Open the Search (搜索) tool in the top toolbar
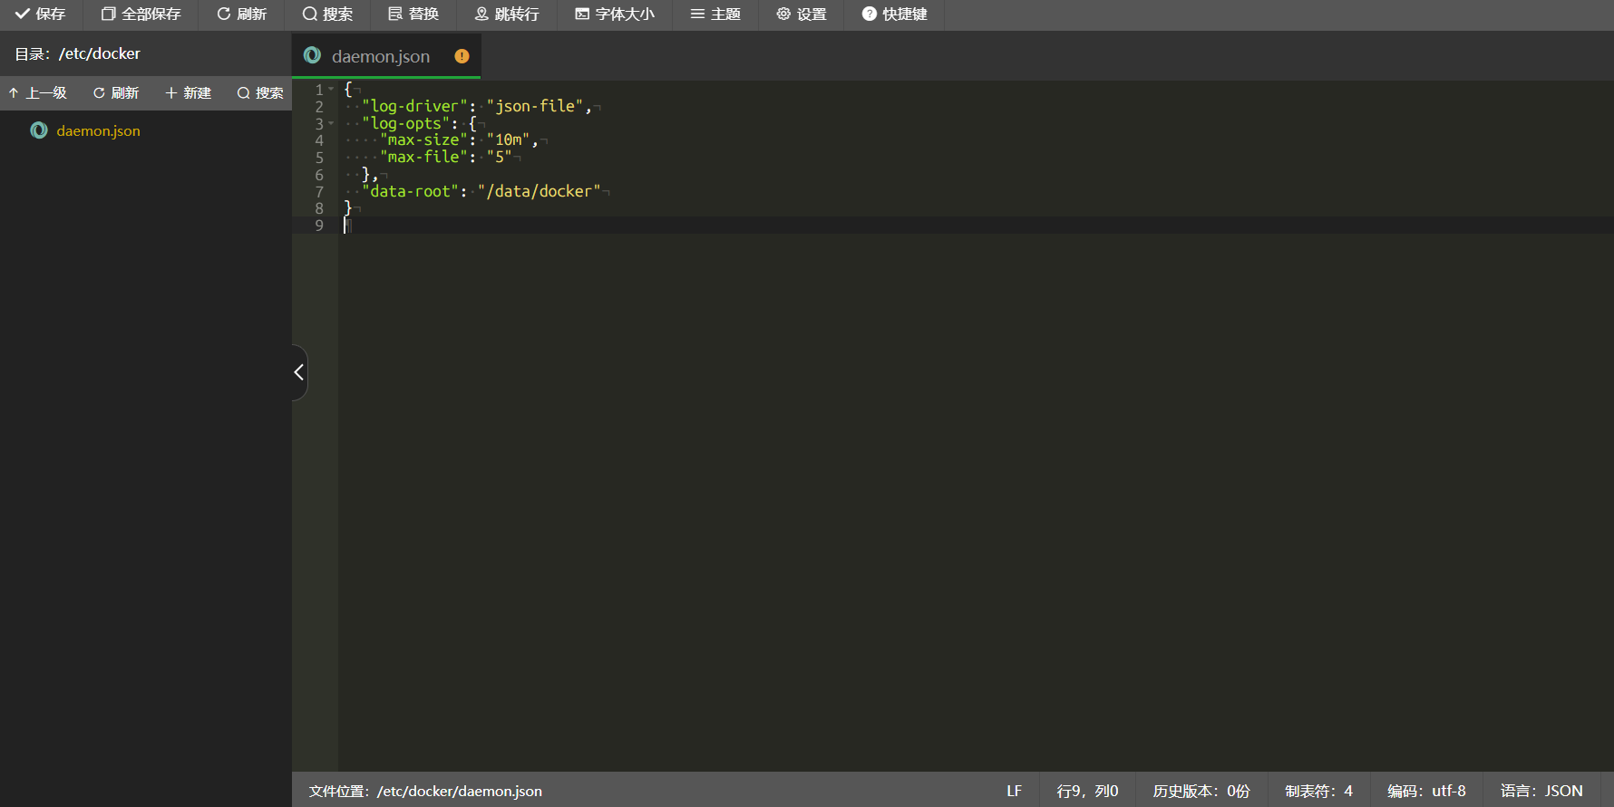1614x807 pixels. pos(327,14)
